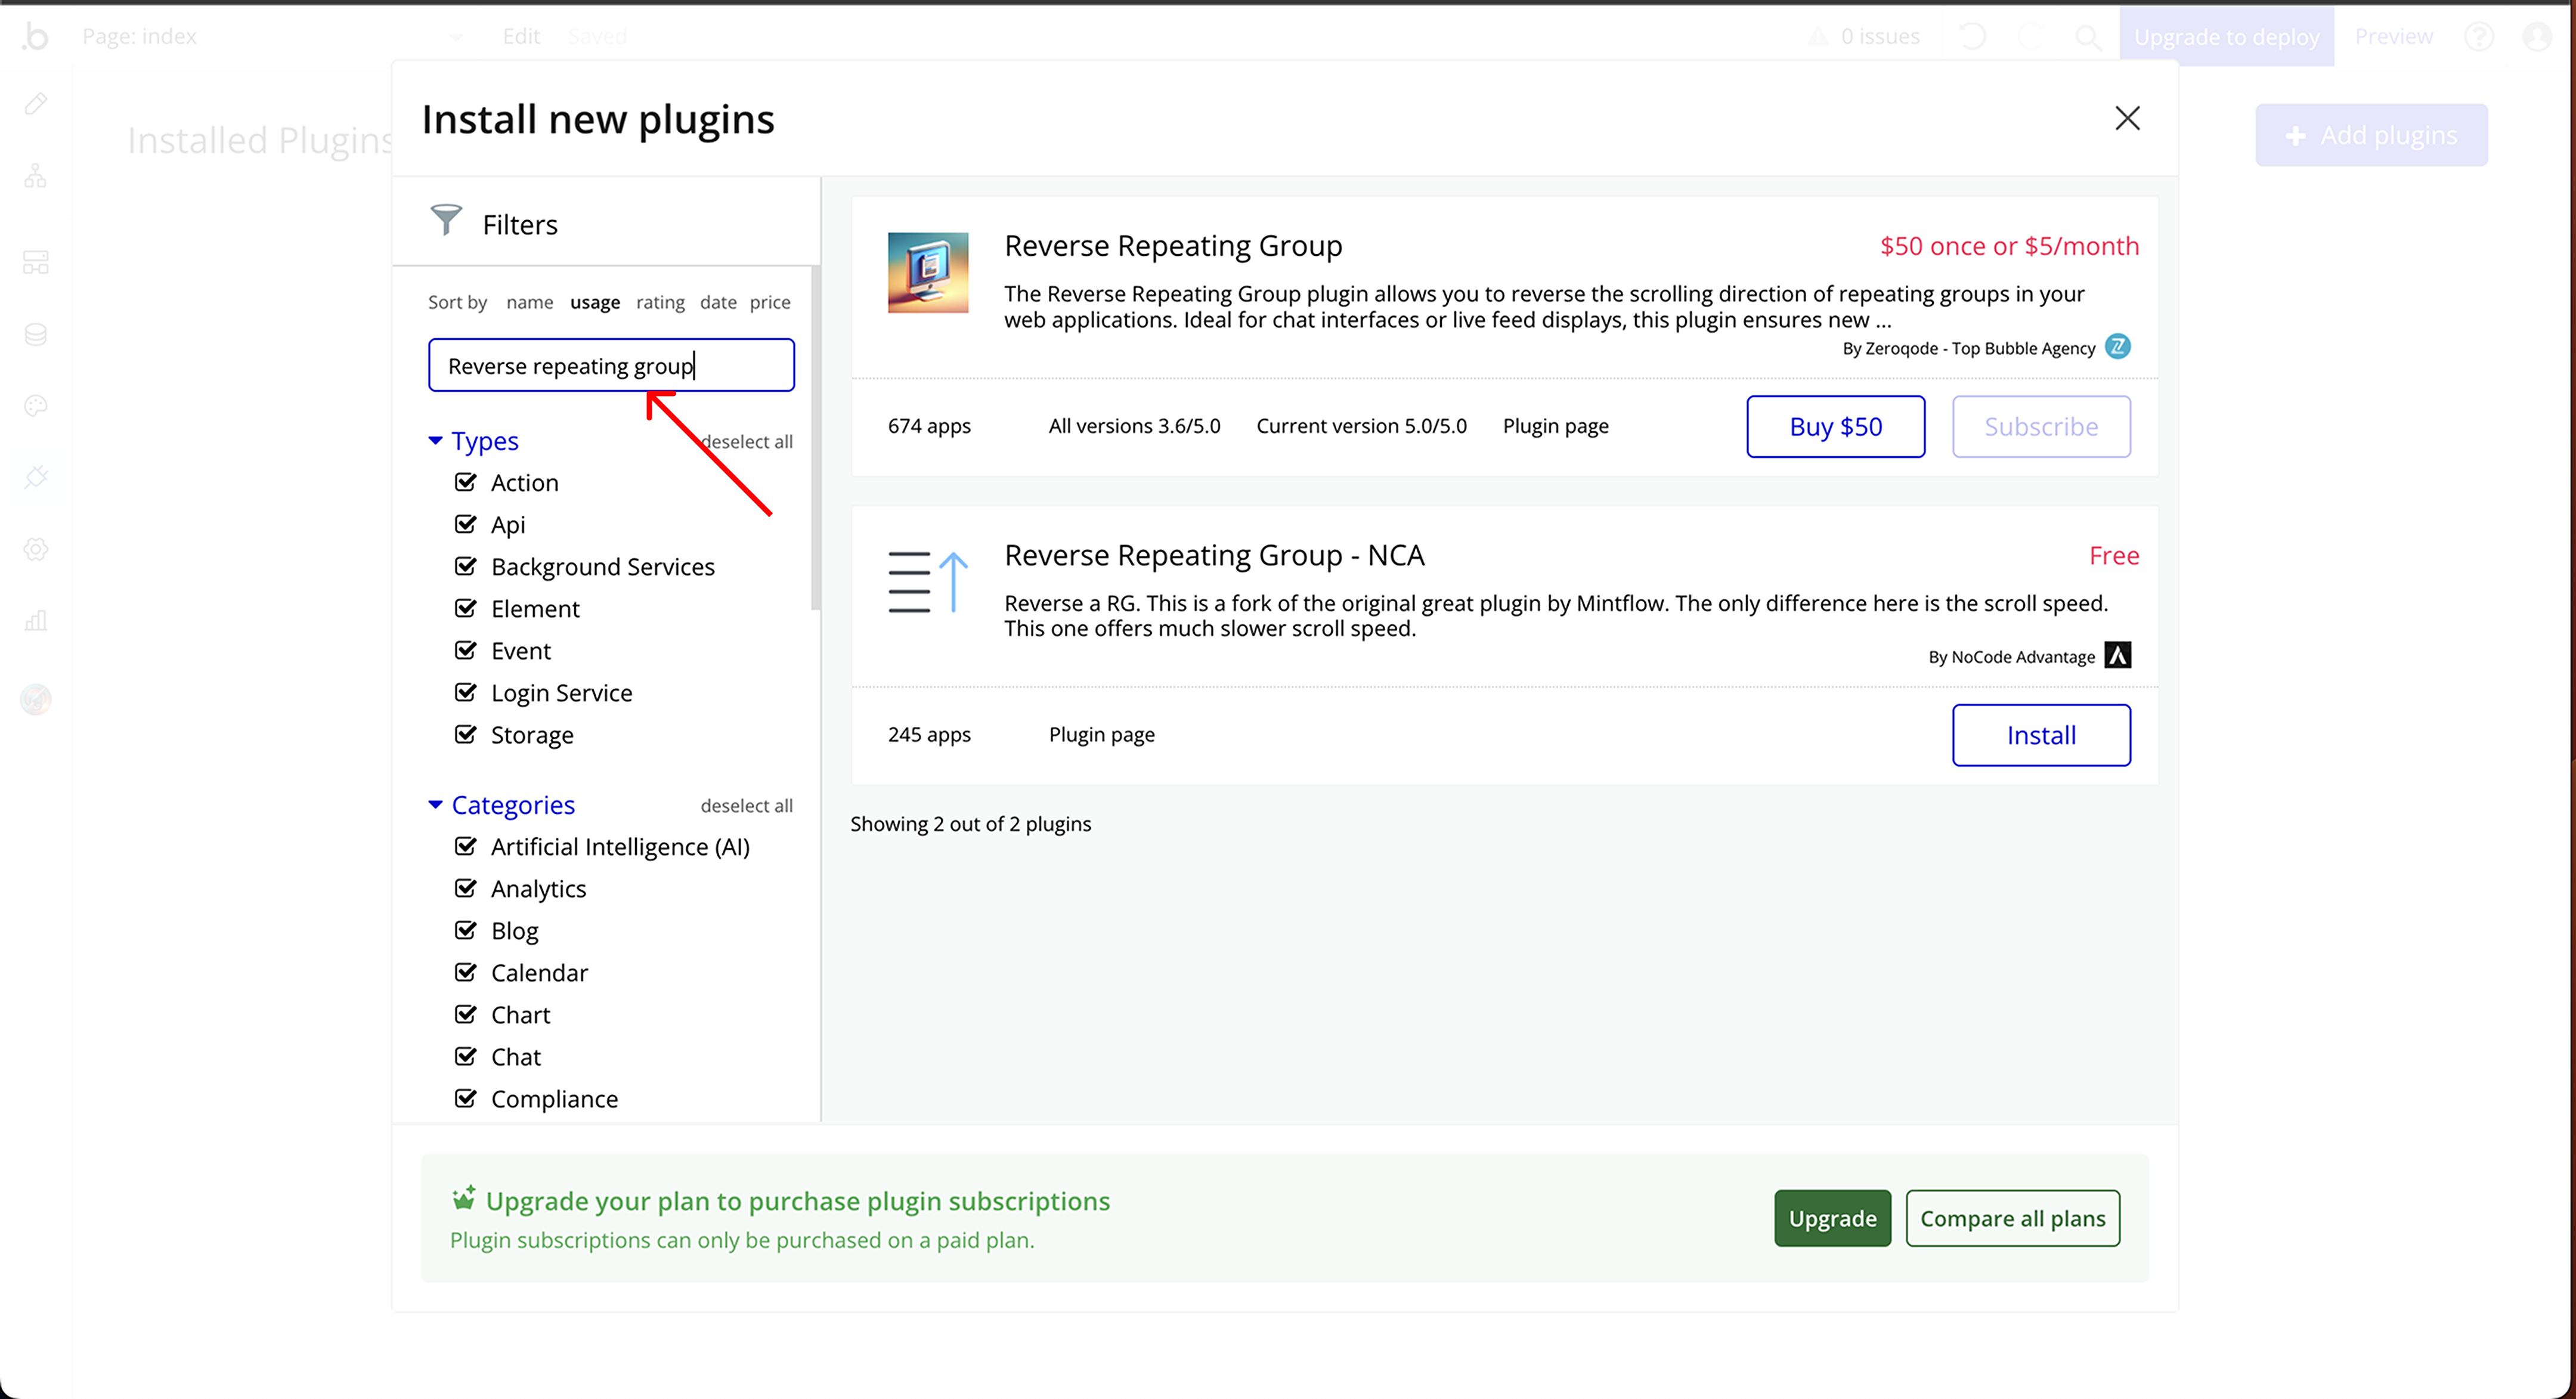Uncheck the Background Services type checkbox
The height and width of the screenshot is (1399, 2576).
pos(466,566)
